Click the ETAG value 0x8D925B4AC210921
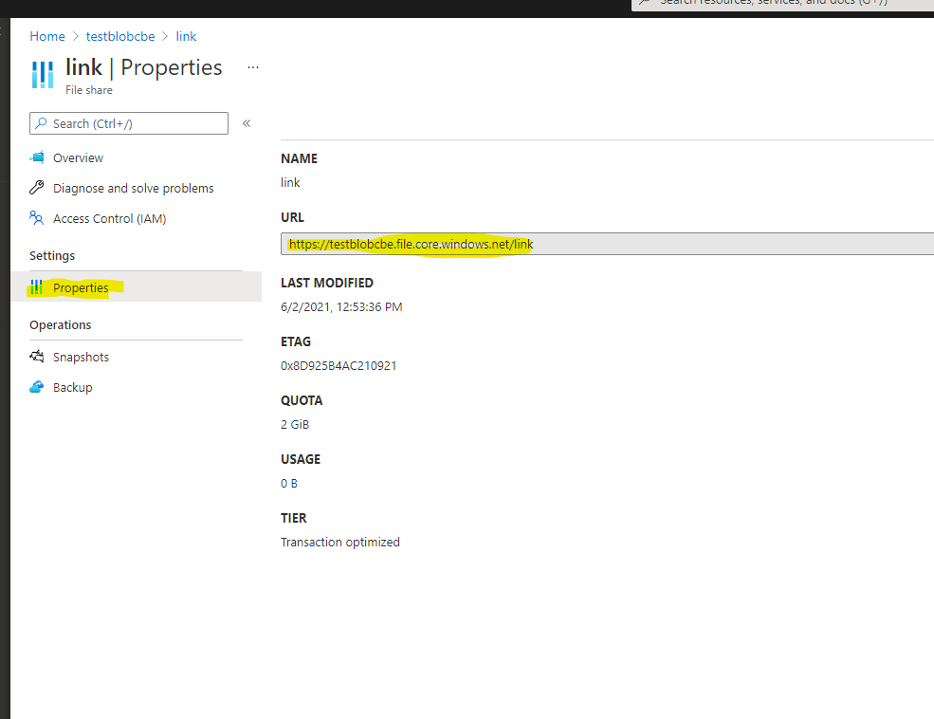Screen dimensions: 934x719 [339, 365]
